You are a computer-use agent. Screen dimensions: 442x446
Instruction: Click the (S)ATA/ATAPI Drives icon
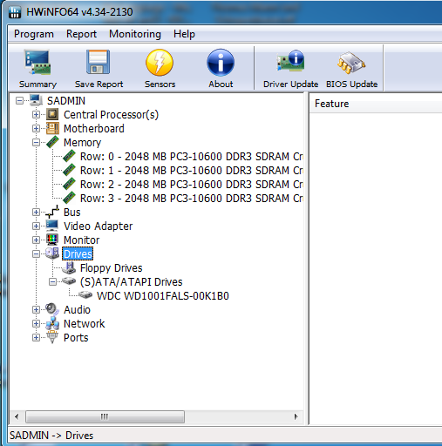coord(69,281)
